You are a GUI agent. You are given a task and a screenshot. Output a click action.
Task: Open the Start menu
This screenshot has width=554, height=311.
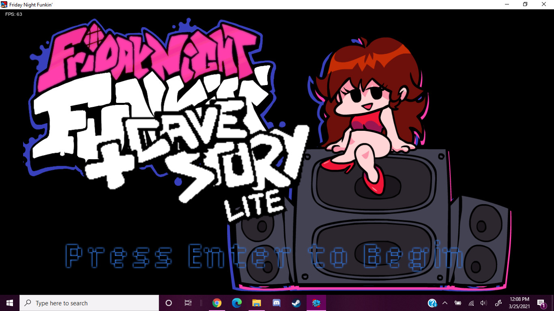9,303
